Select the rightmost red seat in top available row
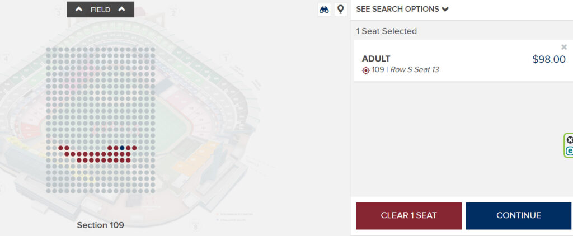 click(x=134, y=148)
